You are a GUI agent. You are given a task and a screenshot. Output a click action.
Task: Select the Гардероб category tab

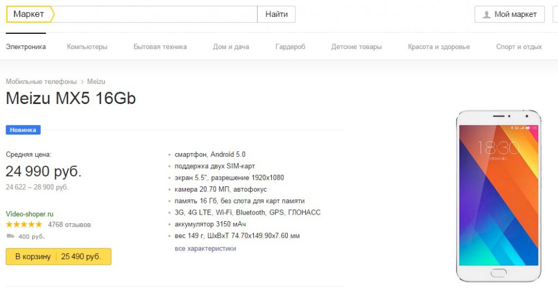click(290, 47)
